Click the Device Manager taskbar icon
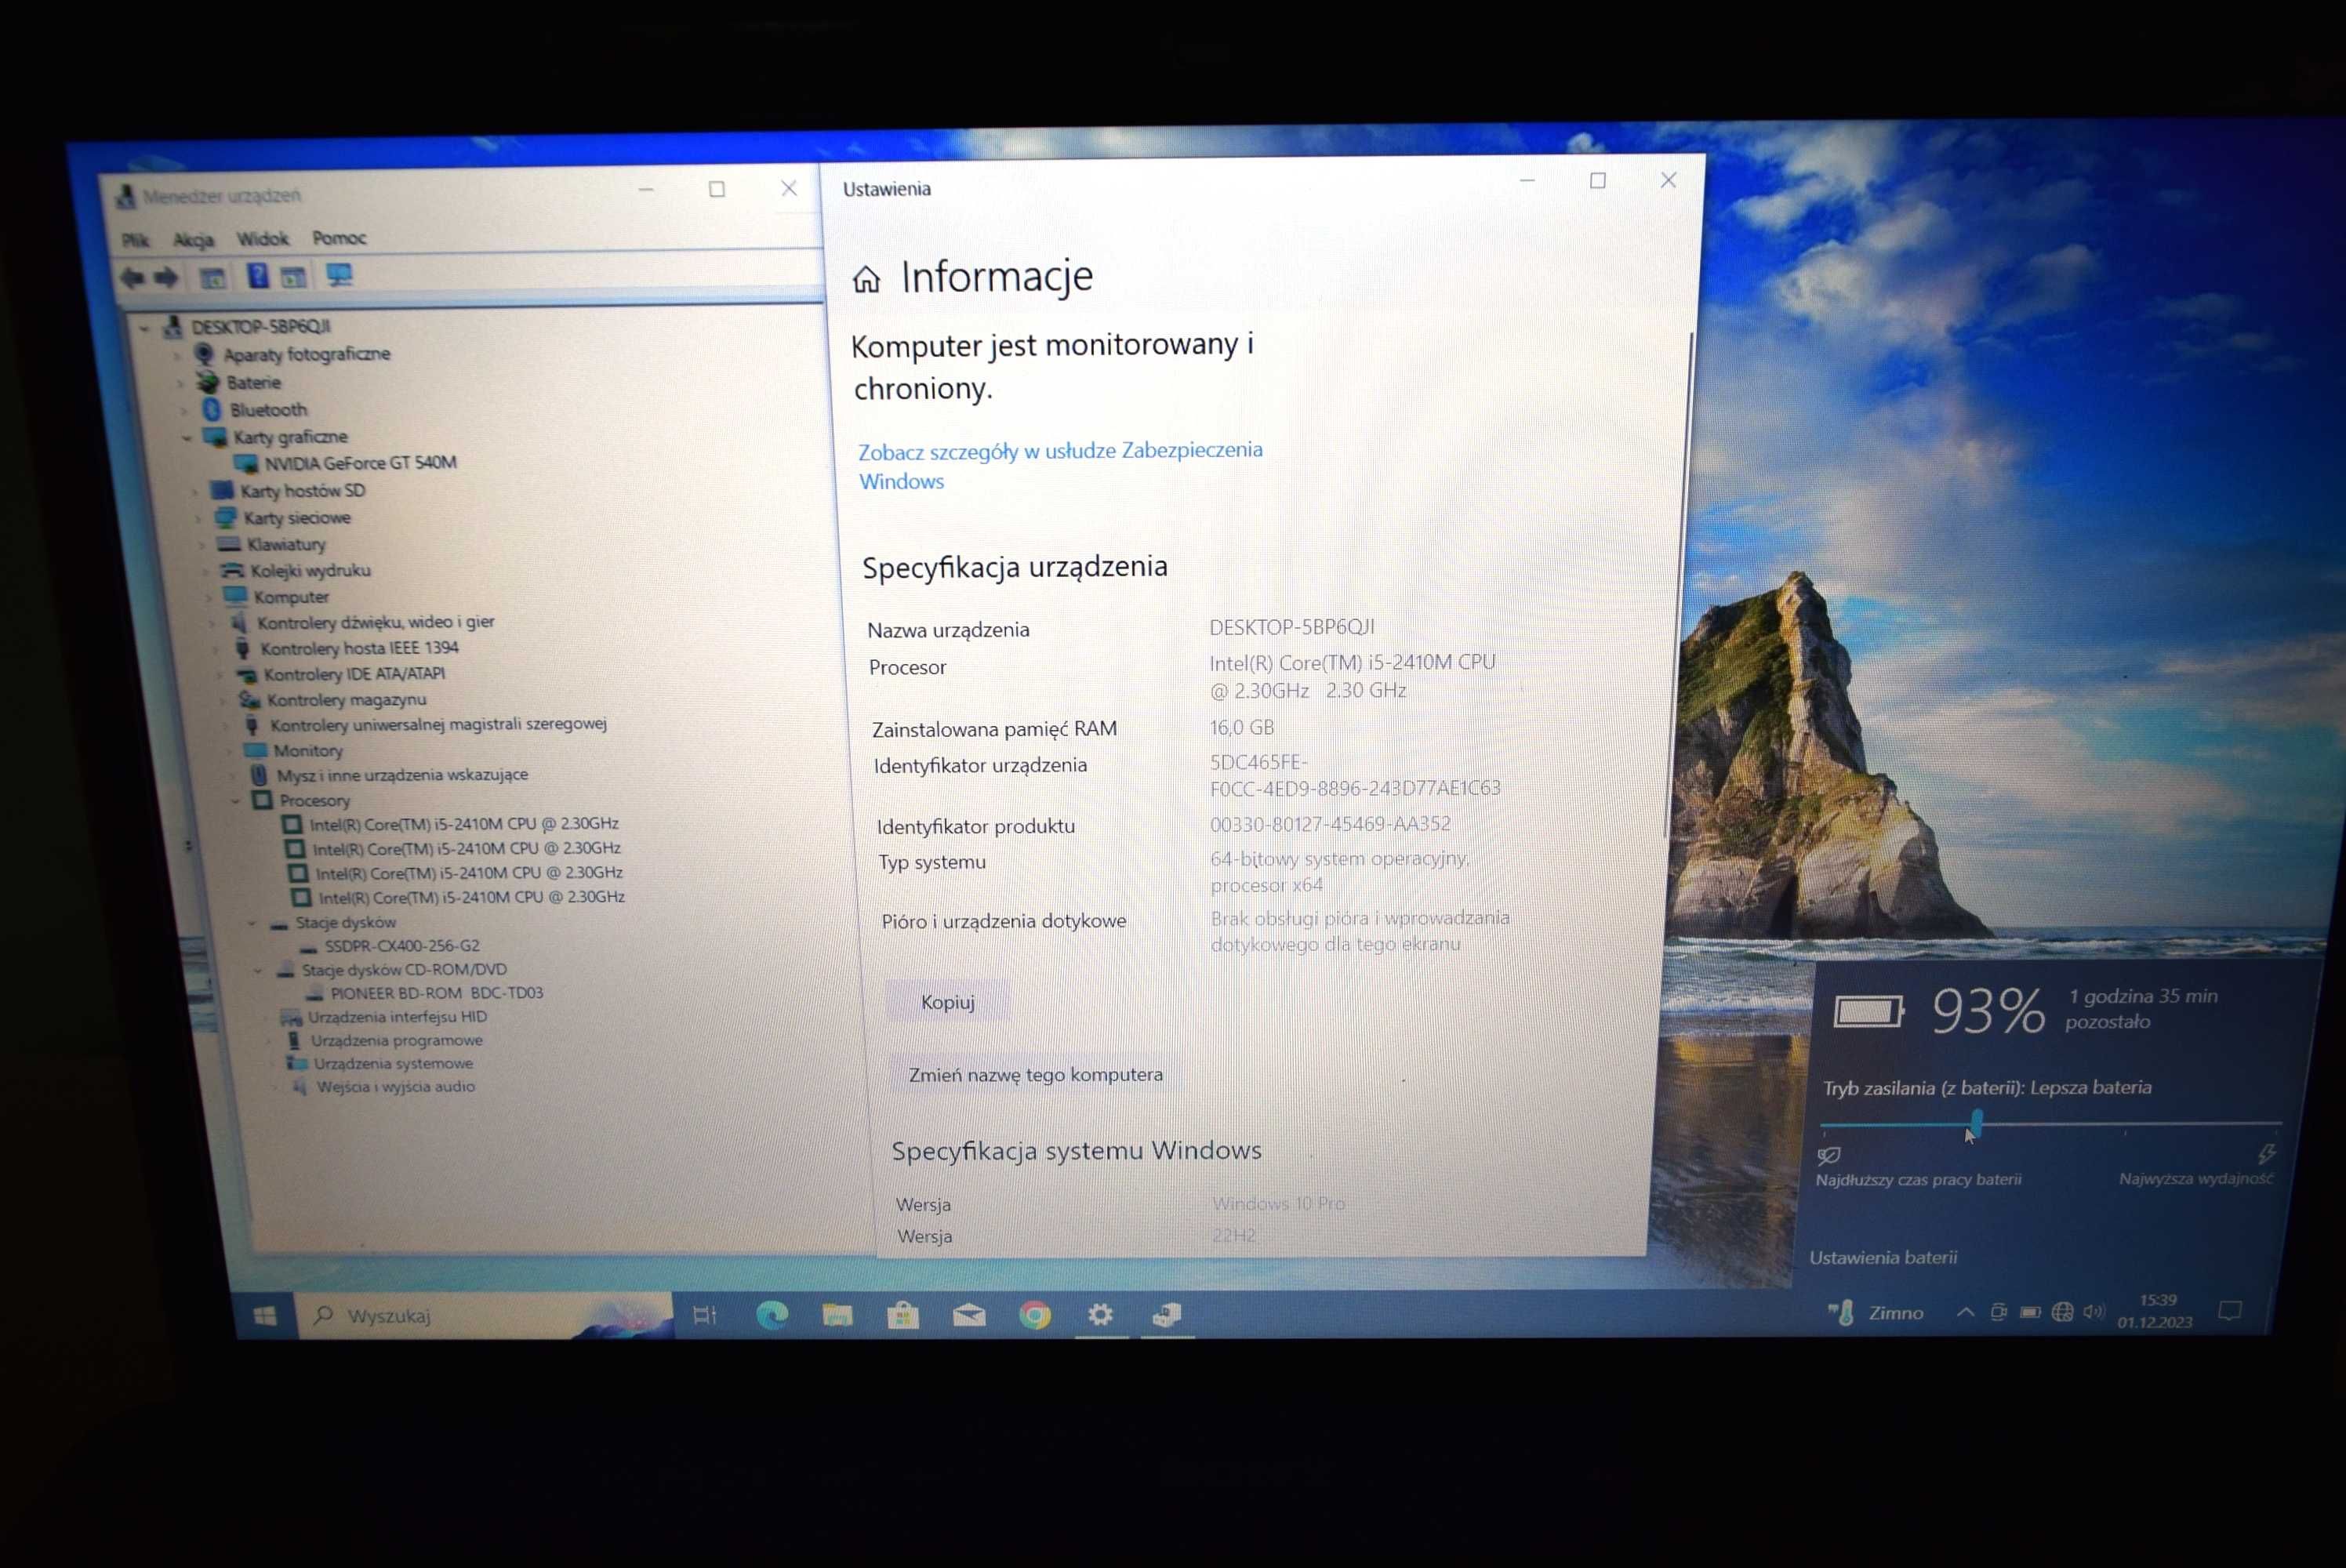This screenshot has width=2346, height=1568. pyautogui.click(x=1167, y=1314)
